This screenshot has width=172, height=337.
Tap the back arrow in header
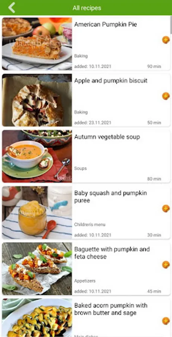12,8
